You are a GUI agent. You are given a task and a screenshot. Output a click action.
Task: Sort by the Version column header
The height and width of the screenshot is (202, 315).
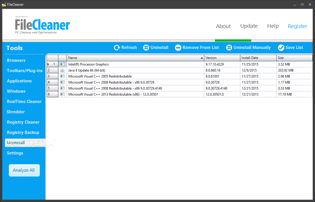tap(222, 58)
